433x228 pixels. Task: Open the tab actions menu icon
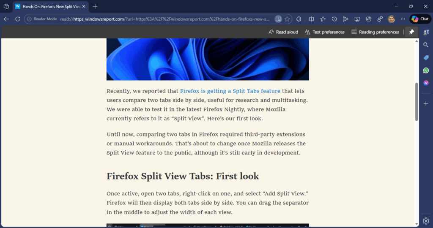[6, 6]
